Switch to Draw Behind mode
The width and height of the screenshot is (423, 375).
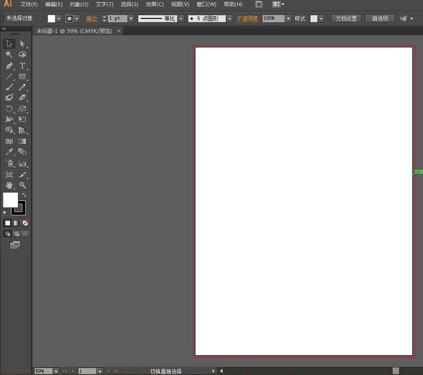point(16,233)
